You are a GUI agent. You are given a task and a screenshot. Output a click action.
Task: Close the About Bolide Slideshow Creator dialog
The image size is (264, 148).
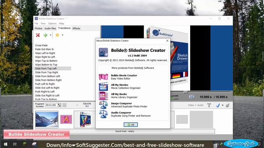[167, 41]
